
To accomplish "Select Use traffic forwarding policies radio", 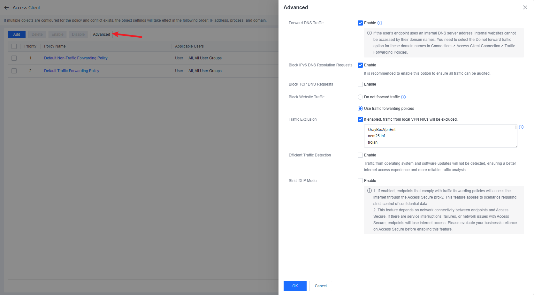I will click(360, 109).
